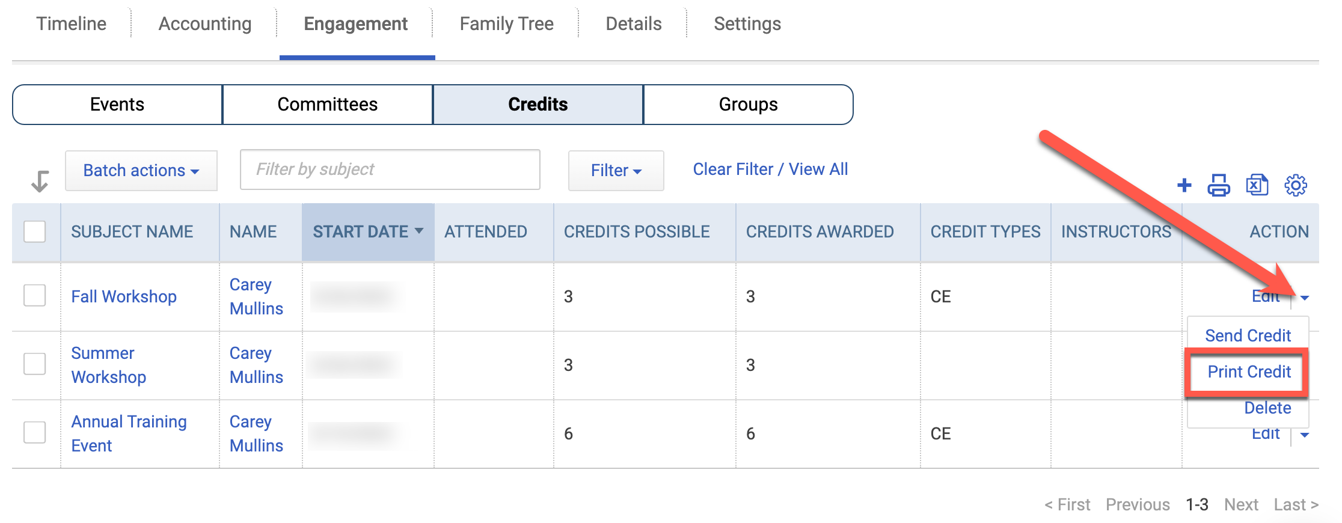Sort by Start Date column arrow
This screenshot has height=523, width=1342.
coord(419,231)
